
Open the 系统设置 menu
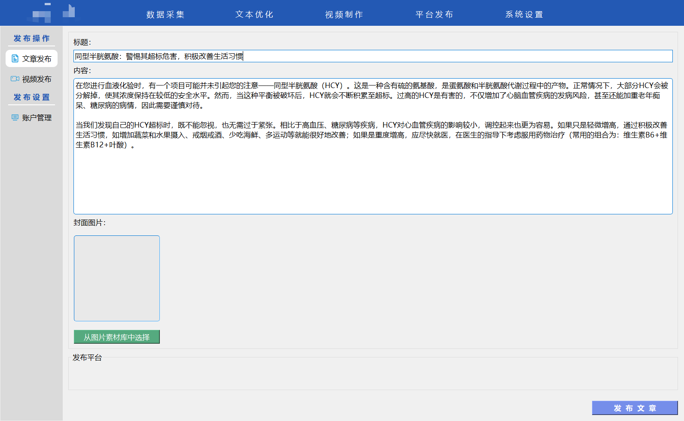click(x=524, y=15)
